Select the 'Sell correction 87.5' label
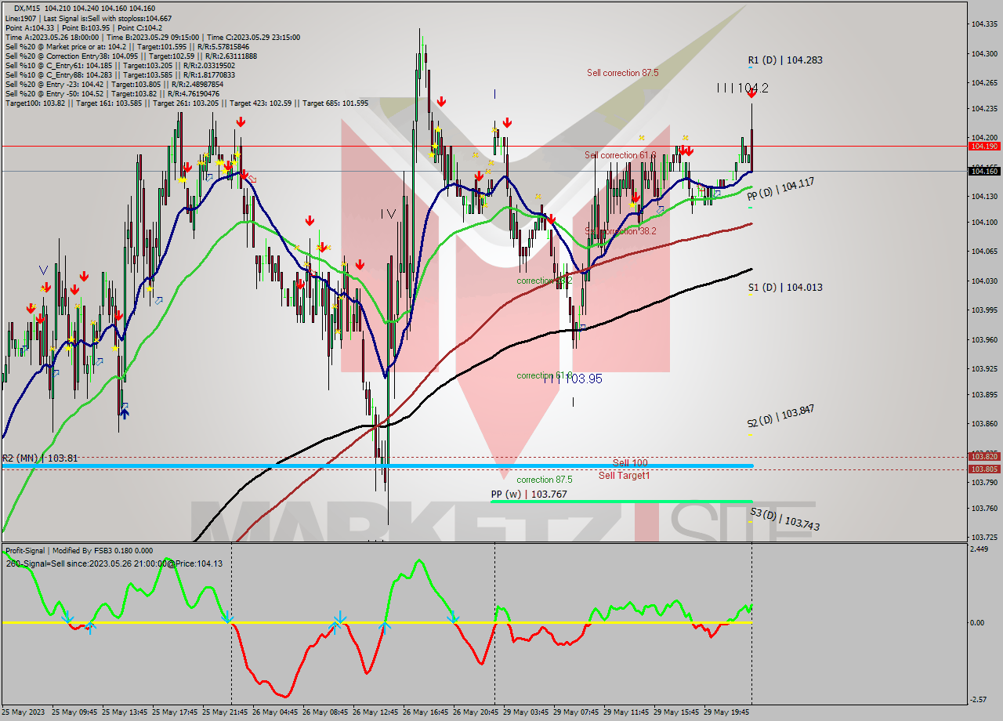Viewport: 1003px width, 721px height. coord(623,73)
